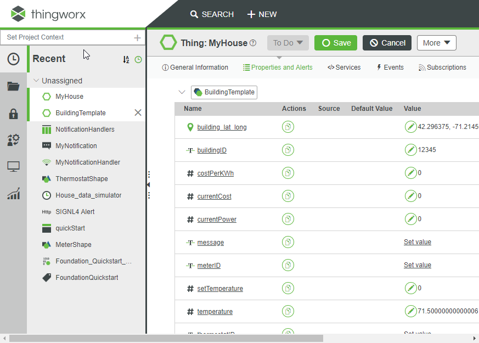Image resolution: width=479 pixels, height=343 pixels.
Task: Select MyHouse in Recent list
Action: click(x=86, y=96)
